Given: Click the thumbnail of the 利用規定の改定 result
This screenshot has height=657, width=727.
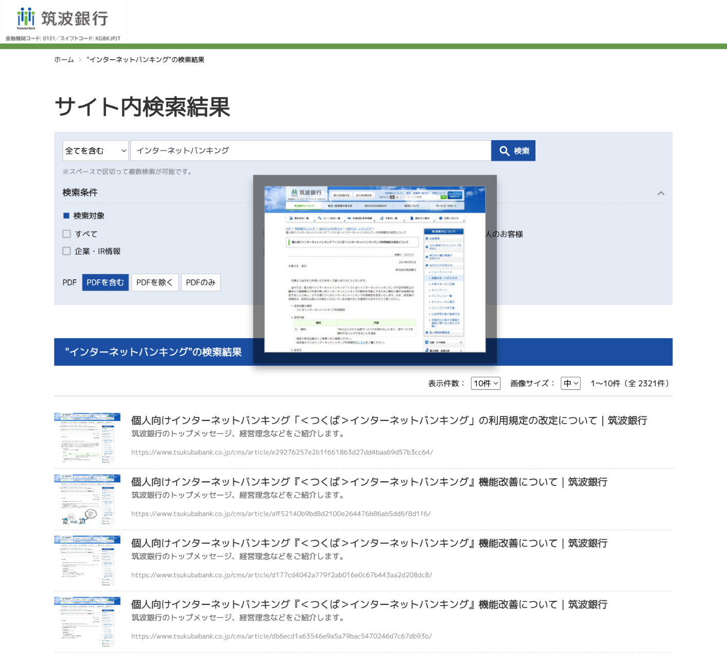Looking at the screenshot, I should coord(87,438).
